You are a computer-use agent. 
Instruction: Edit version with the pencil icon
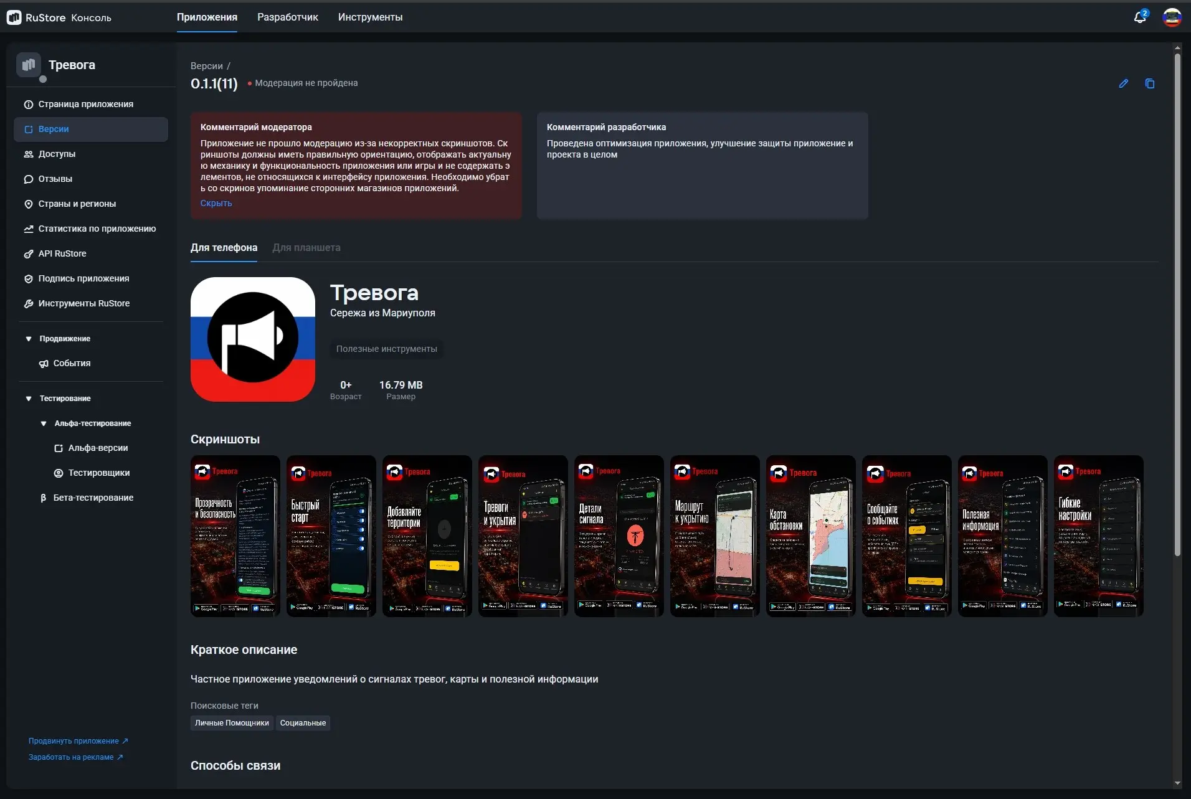[1123, 83]
